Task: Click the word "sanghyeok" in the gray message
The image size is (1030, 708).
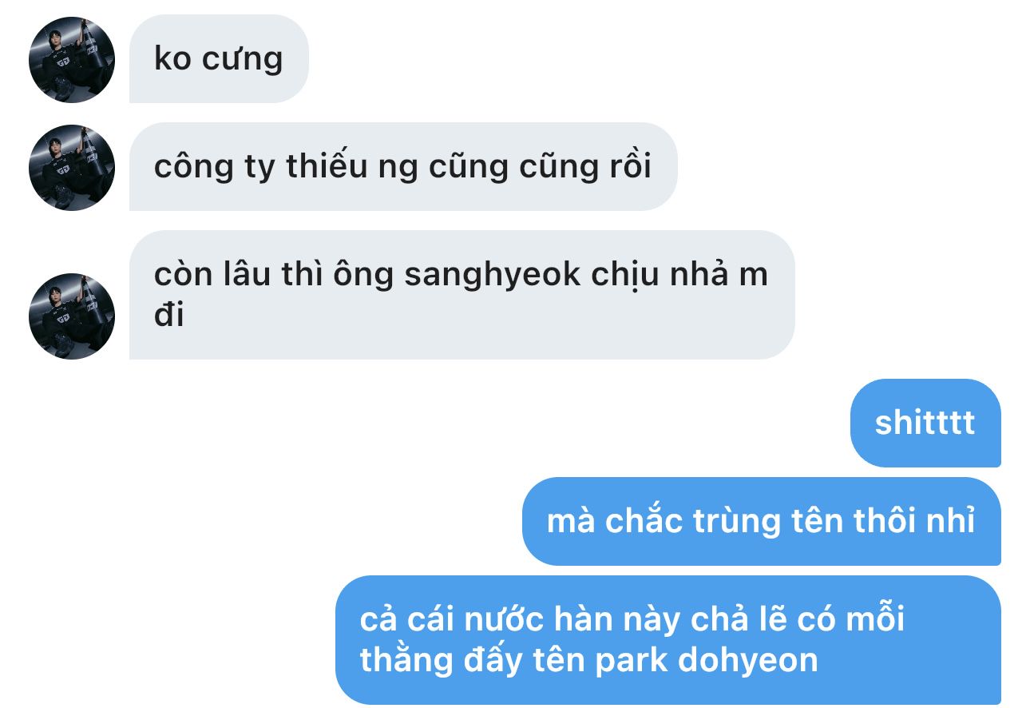Action: click(x=493, y=276)
